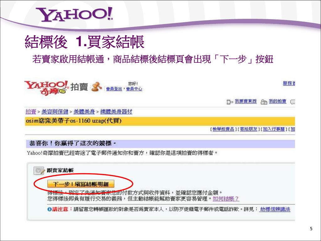The image size is (321, 241).
Task: Click the slide title 結標後 1.買家結帳
Action: tap(85, 42)
